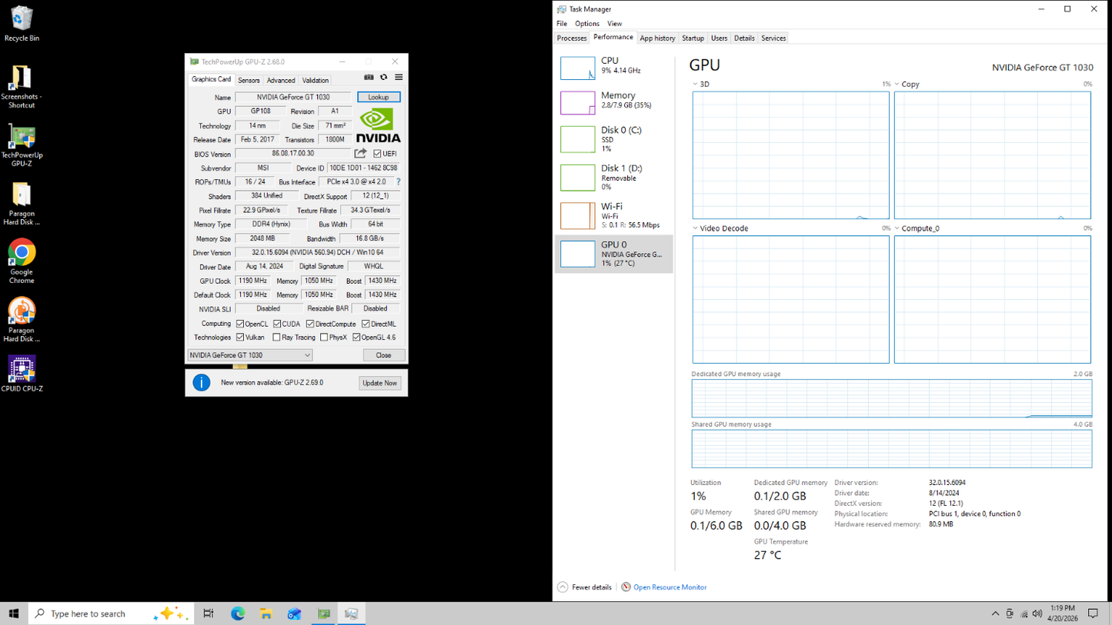The height and width of the screenshot is (625, 1112).
Task: Open the Resource Monitor link
Action: 670,587
